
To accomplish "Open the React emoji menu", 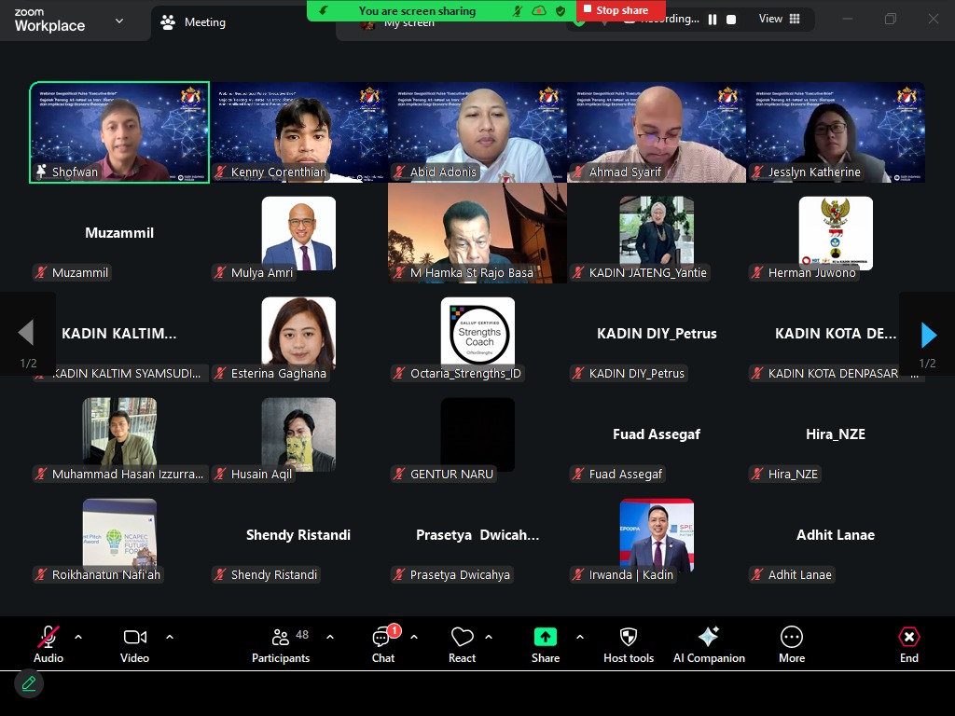I will tap(462, 644).
